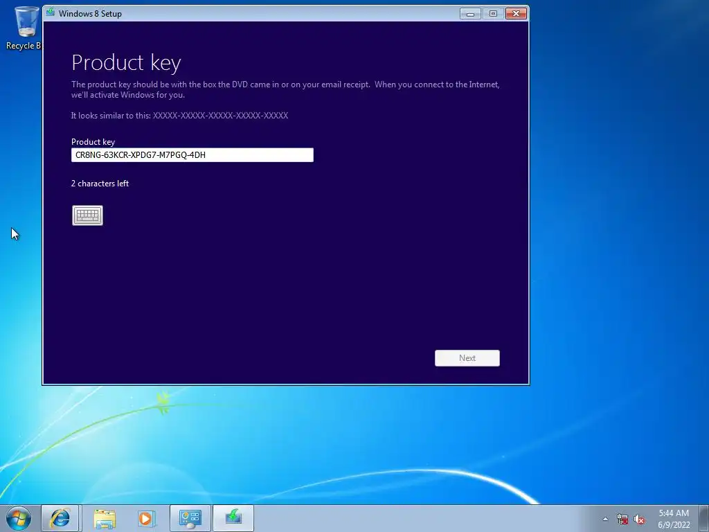Click the XXXXX-XXXXX sample key text
Viewport: 709px width, 532px height.
(x=220, y=116)
